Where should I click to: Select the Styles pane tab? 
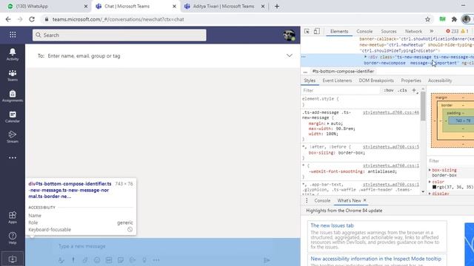(x=310, y=81)
